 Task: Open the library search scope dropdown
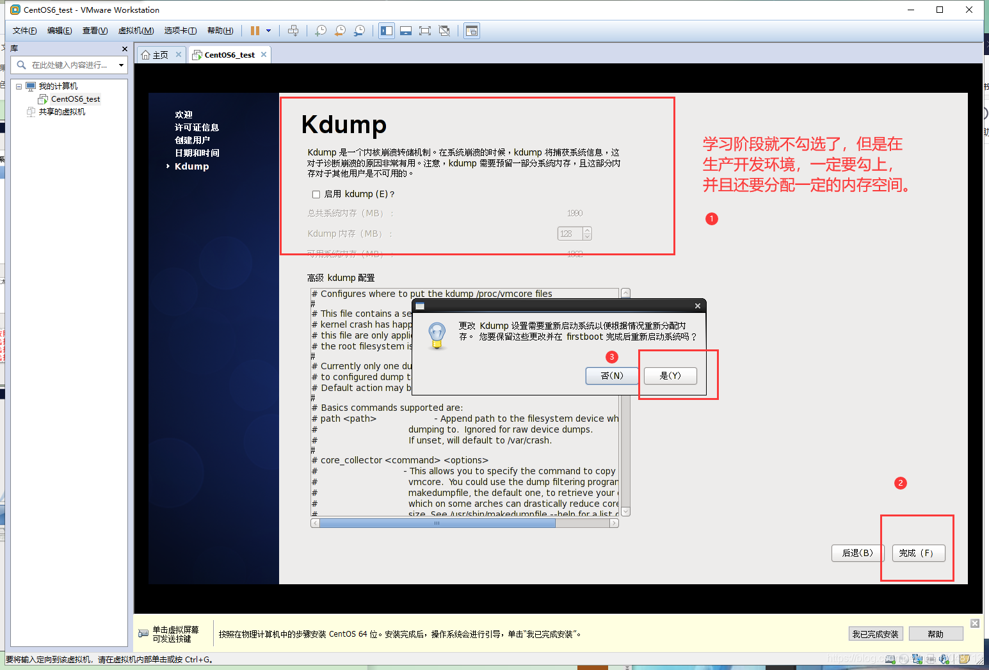click(x=121, y=65)
